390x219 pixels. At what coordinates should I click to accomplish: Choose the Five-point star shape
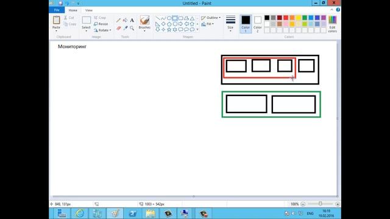pyautogui.click(x=169, y=30)
